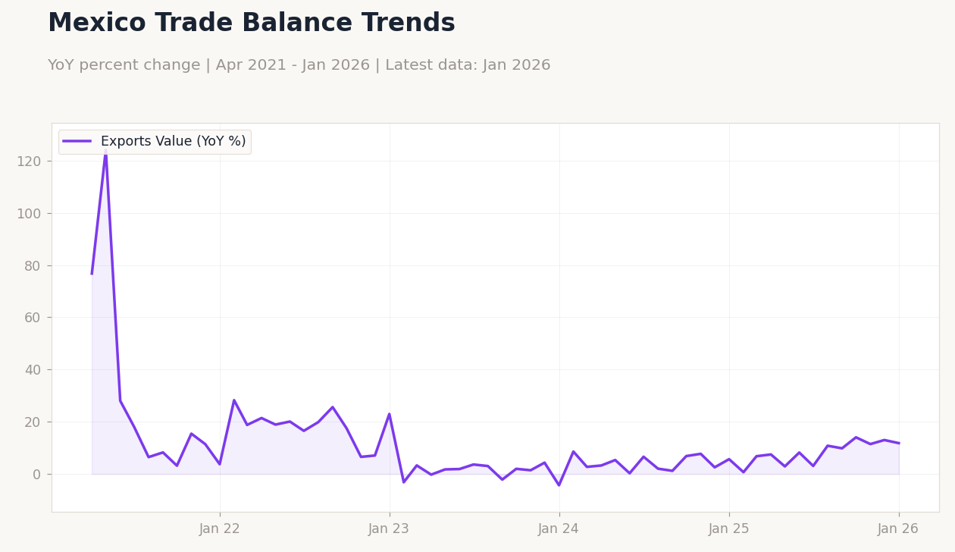The height and width of the screenshot is (552, 955).
Task: Click the y-axis label 120
Action: click(x=29, y=162)
